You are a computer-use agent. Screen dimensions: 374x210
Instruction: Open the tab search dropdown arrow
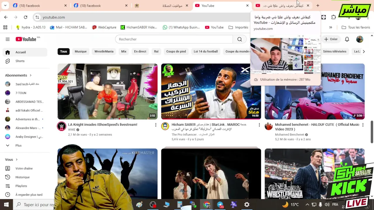coord(6,6)
